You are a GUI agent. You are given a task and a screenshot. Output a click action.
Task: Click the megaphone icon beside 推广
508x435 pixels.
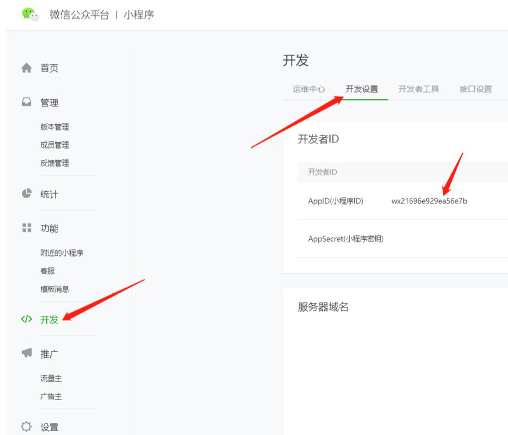(27, 353)
